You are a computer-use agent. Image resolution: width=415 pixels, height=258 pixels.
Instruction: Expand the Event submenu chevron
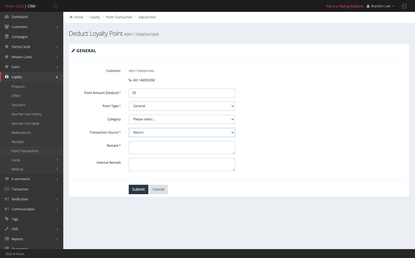tap(57, 67)
